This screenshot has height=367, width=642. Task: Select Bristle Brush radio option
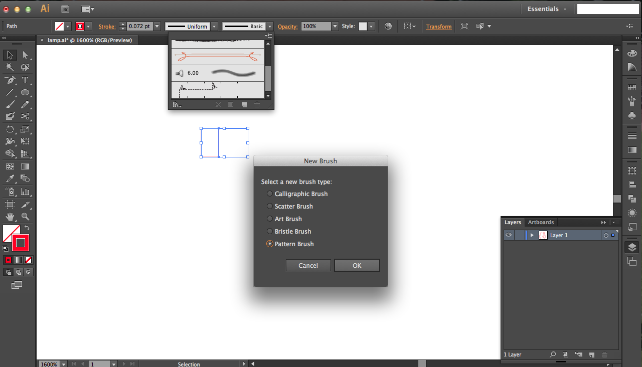pos(270,231)
